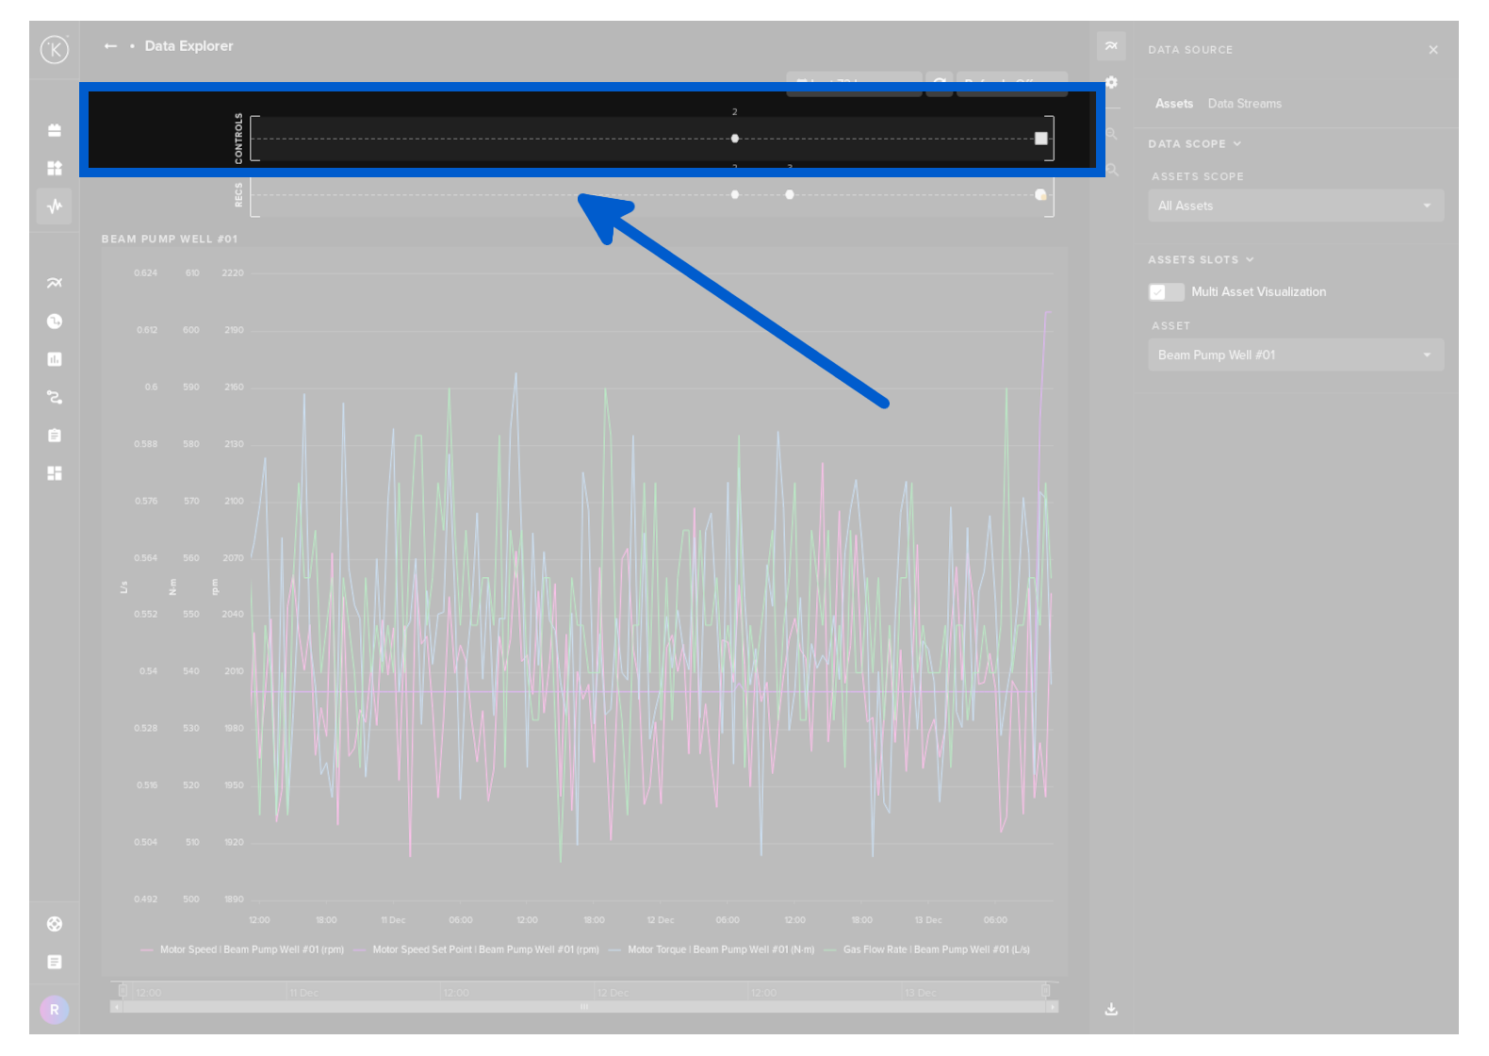The image size is (1489, 1056).
Task: Open the Data Explorer waveform sidebar icon
Action: pos(55,206)
